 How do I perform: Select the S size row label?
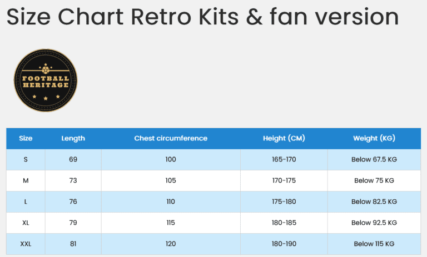click(x=26, y=159)
